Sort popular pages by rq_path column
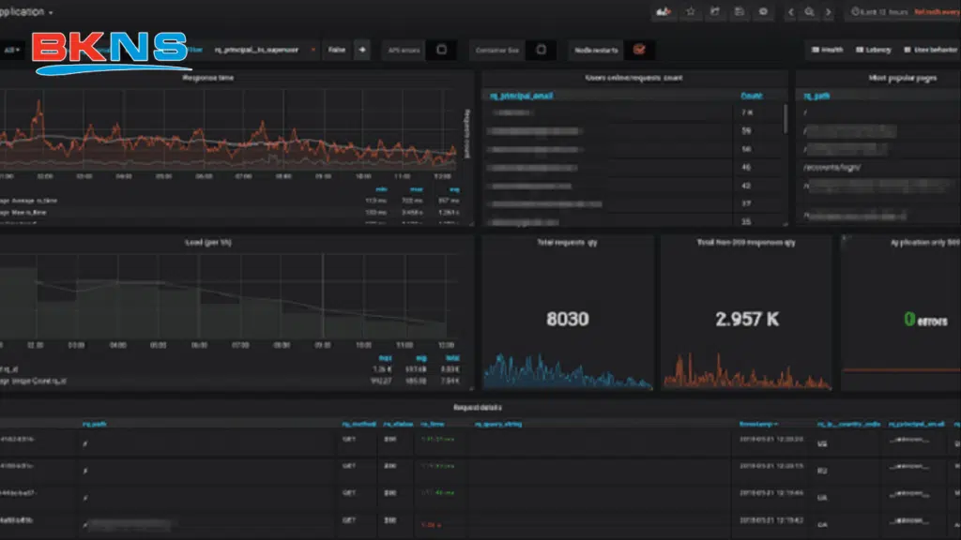Screen dimensions: 961x540 pos(816,96)
